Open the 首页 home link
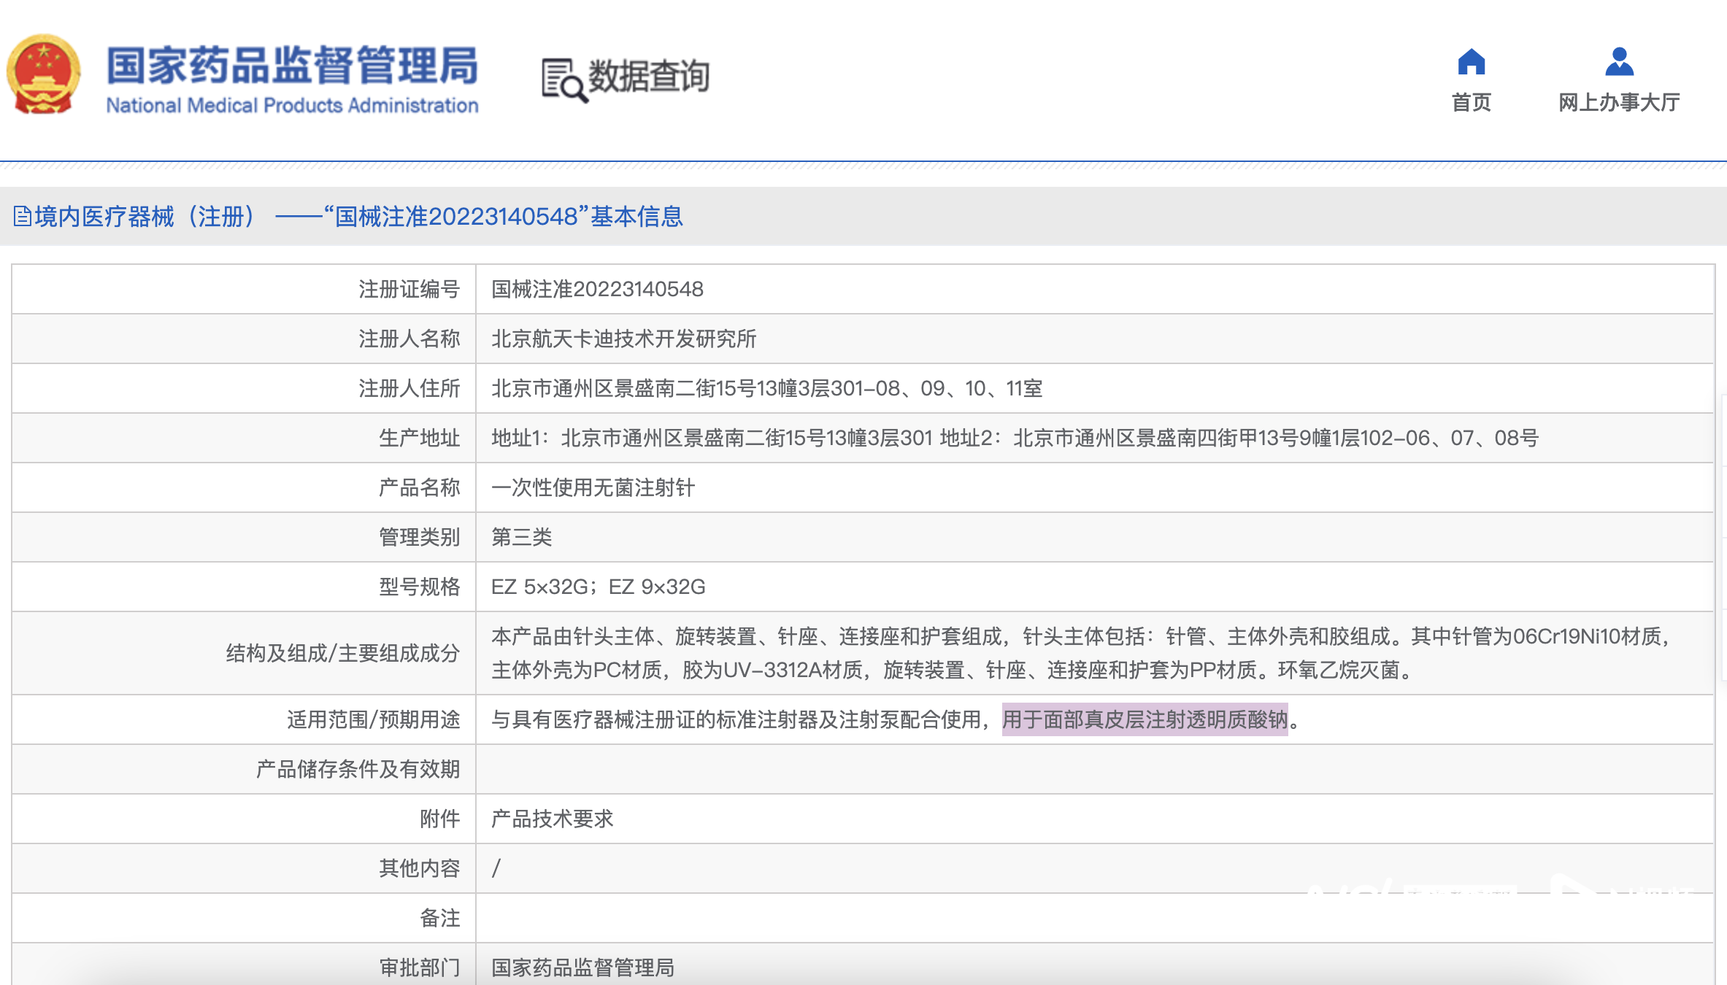This screenshot has height=985, width=1727. (x=1471, y=102)
